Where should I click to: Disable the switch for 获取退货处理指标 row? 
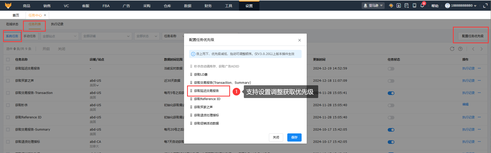[391, 142]
